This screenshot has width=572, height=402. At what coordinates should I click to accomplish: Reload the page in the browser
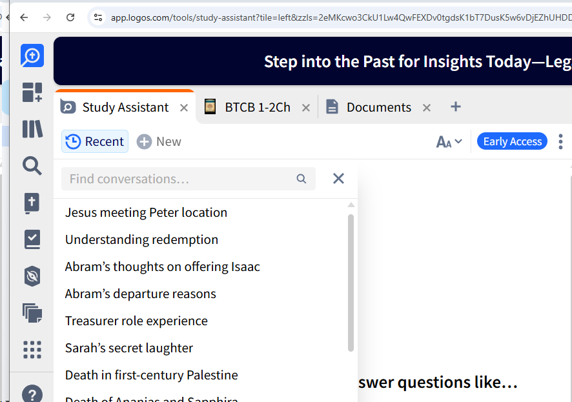coord(70,17)
